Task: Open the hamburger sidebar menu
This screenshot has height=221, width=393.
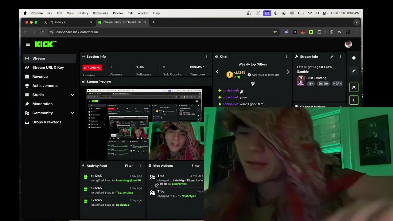Action: click(x=28, y=45)
